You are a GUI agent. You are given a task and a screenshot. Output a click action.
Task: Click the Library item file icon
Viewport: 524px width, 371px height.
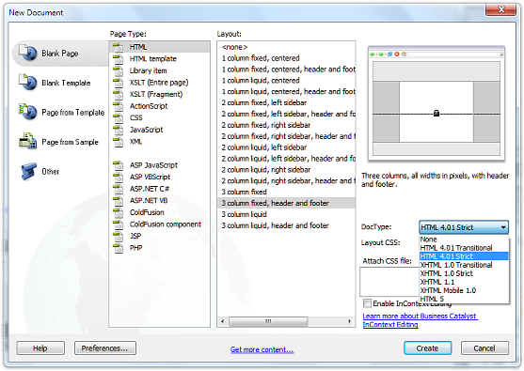click(118, 70)
